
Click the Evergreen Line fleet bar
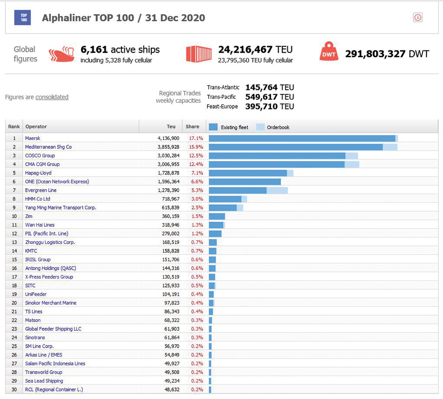pos(238,190)
